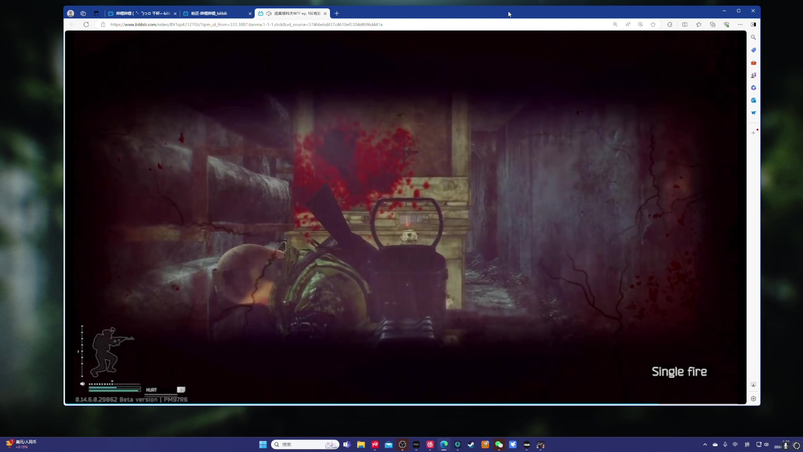803x452 pixels.
Task: Switch to the 枪匠 bilibili tab
Action: (217, 13)
